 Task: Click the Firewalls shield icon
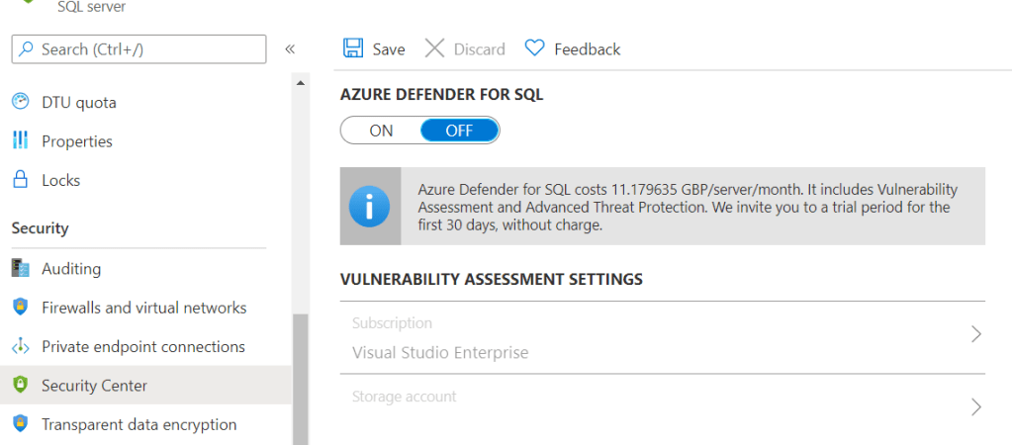(21, 308)
